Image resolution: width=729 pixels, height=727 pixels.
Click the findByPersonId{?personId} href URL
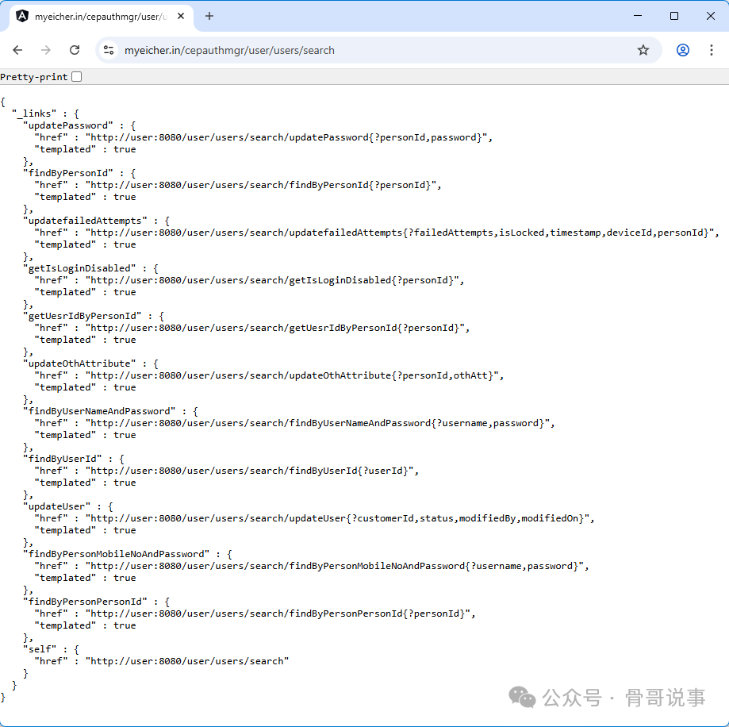point(260,185)
